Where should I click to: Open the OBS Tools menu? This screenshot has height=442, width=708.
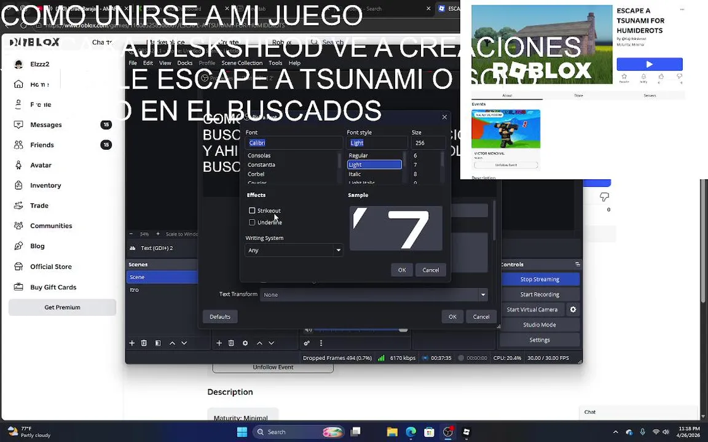275,63
